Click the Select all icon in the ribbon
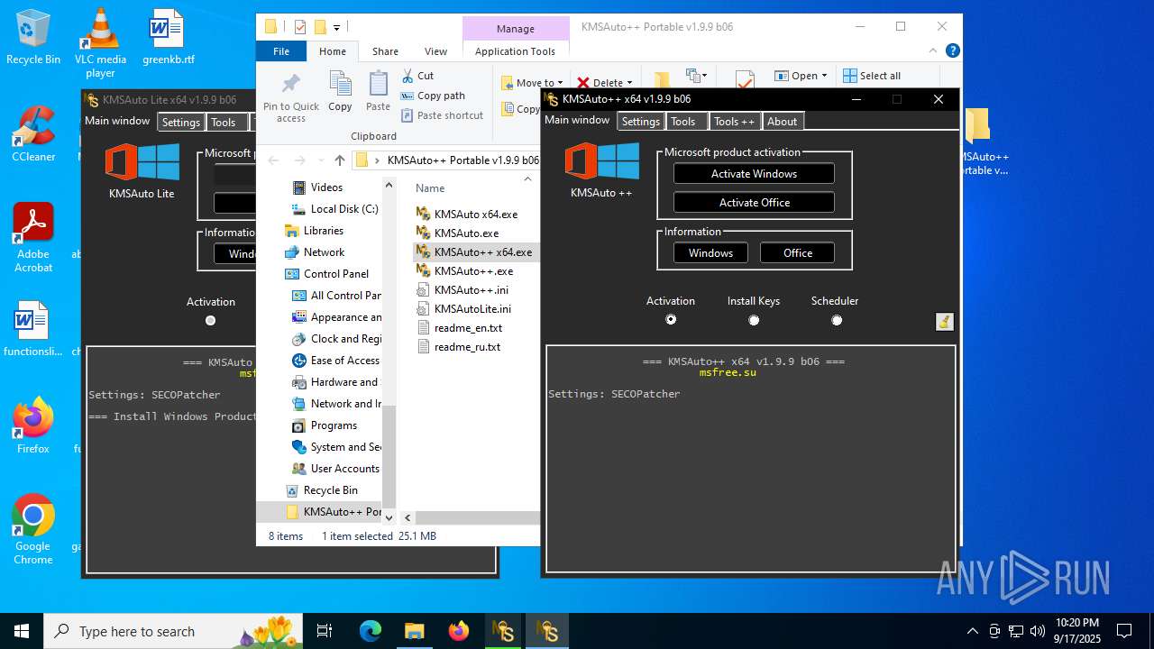The height and width of the screenshot is (649, 1154). click(x=849, y=76)
